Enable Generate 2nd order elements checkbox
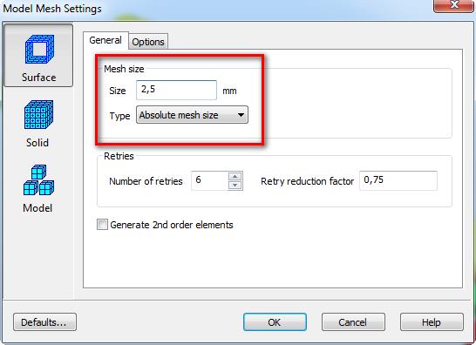Image resolution: width=476 pixels, height=345 pixels. [102, 225]
